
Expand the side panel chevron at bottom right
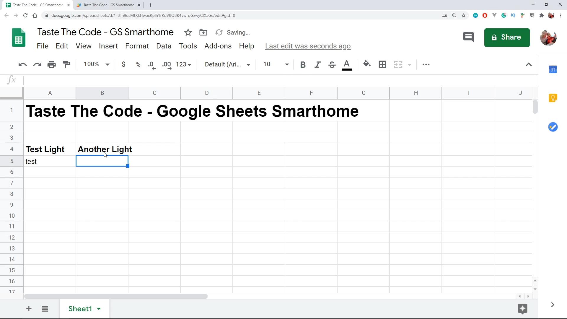[x=553, y=305]
